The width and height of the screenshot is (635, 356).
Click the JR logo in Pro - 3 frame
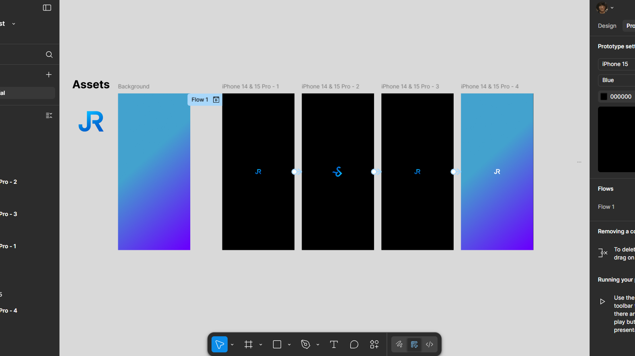pyautogui.click(x=417, y=172)
